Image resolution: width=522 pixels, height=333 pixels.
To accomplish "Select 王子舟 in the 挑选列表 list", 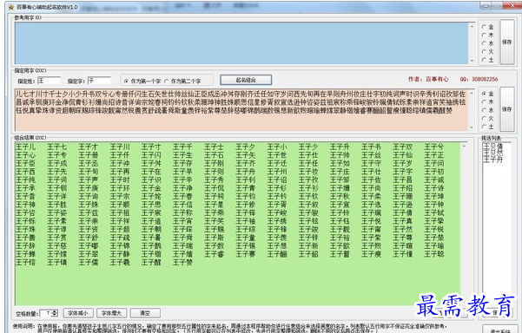I will click(x=493, y=160).
